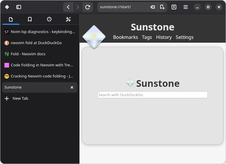Image resolution: width=226 pixels, height=164 pixels.
Task: Open the tab count overview button
Action: point(174,7)
